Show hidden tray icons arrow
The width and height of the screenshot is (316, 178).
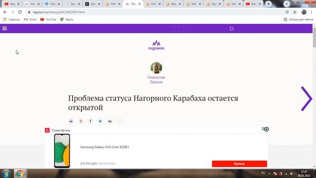coord(270,174)
